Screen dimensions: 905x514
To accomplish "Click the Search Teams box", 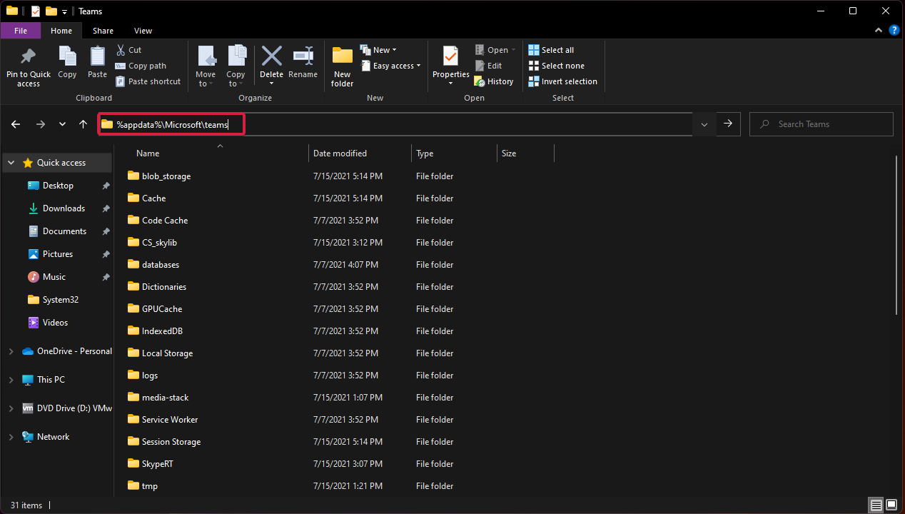I will tap(821, 124).
